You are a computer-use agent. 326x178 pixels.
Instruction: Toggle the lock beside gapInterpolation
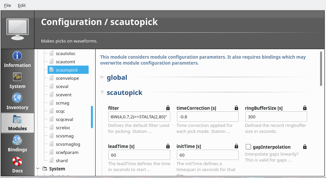point(305,147)
